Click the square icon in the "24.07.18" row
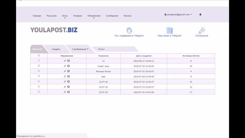Viewport: 245px width, 138px height. click(x=69, y=87)
